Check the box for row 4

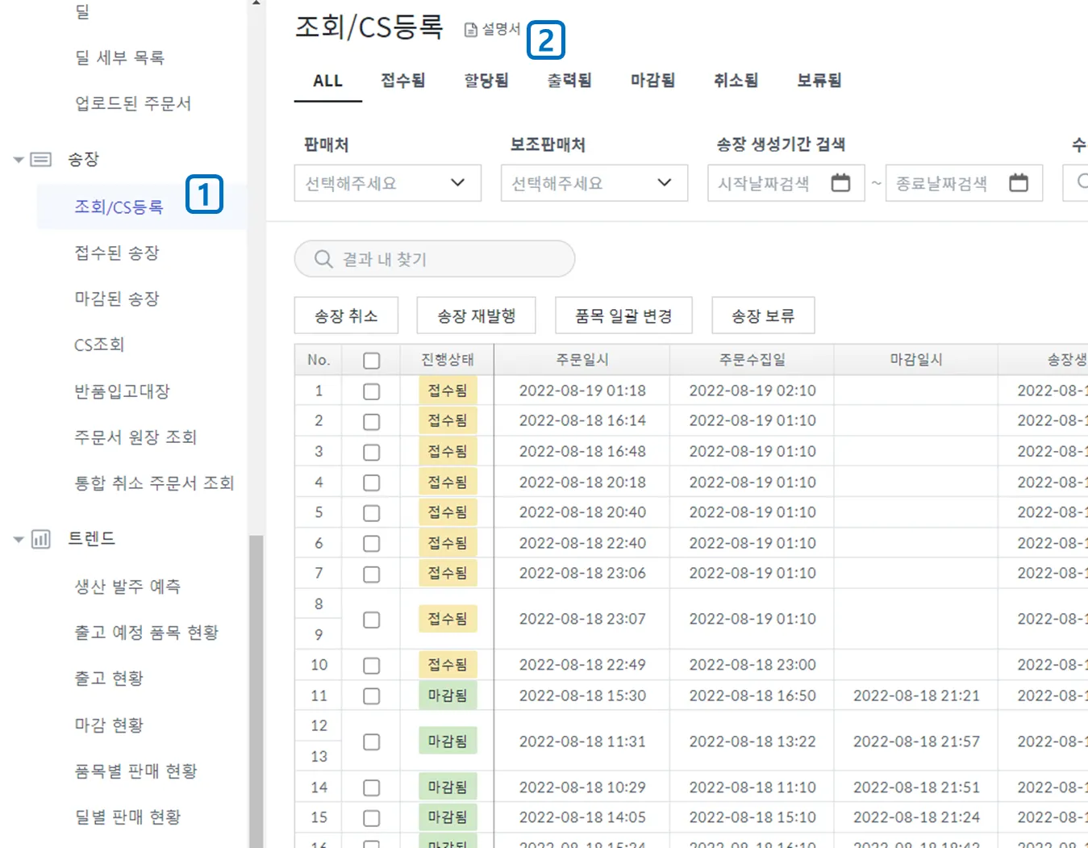pyautogui.click(x=372, y=482)
